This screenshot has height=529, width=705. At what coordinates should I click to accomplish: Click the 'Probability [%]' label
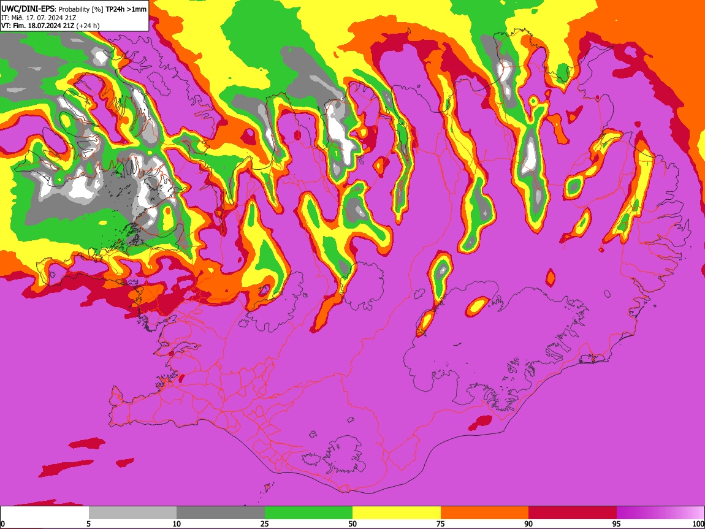click(x=81, y=9)
